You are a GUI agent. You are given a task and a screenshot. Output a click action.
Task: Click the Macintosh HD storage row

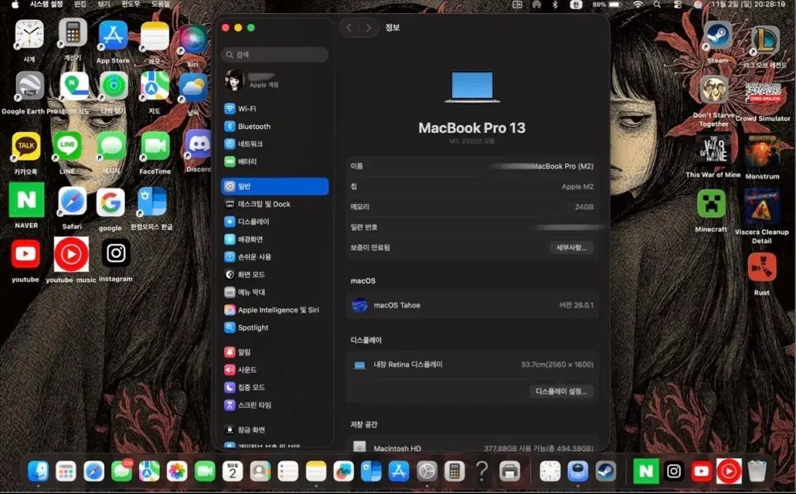click(472, 448)
